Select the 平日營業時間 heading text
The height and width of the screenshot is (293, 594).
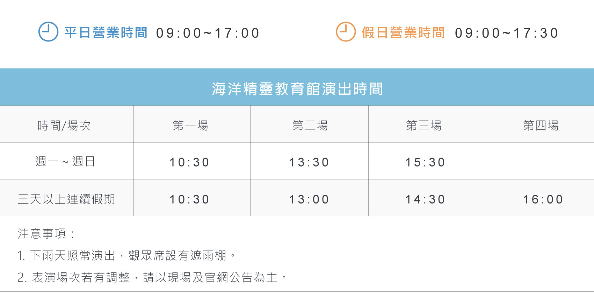click(x=106, y=33)
